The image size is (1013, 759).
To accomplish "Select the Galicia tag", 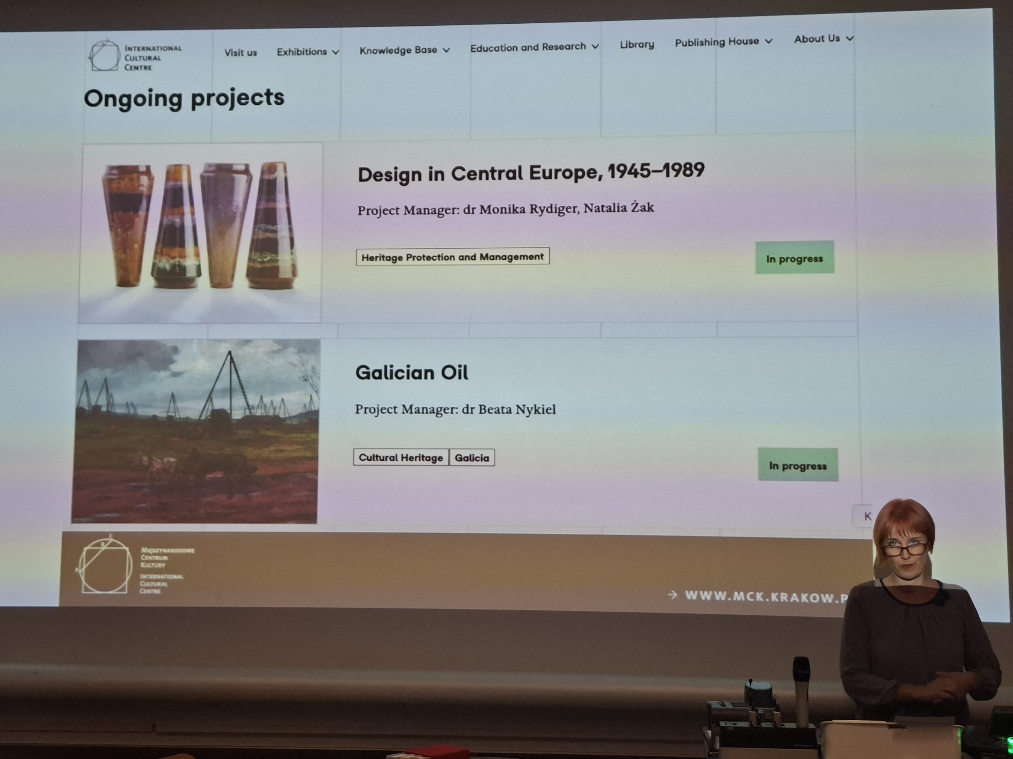I will (472, 457).
